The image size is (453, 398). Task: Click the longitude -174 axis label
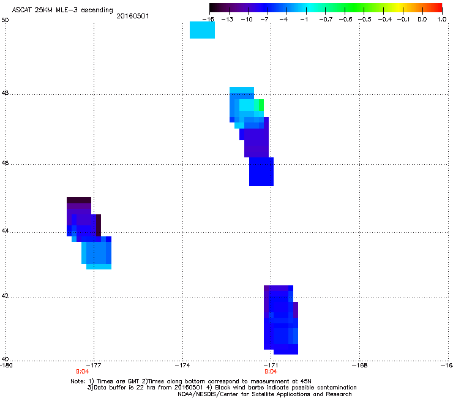182,366
